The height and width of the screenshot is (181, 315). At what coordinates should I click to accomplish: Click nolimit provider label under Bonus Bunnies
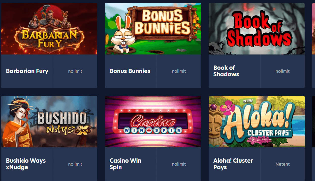point(179,71)
